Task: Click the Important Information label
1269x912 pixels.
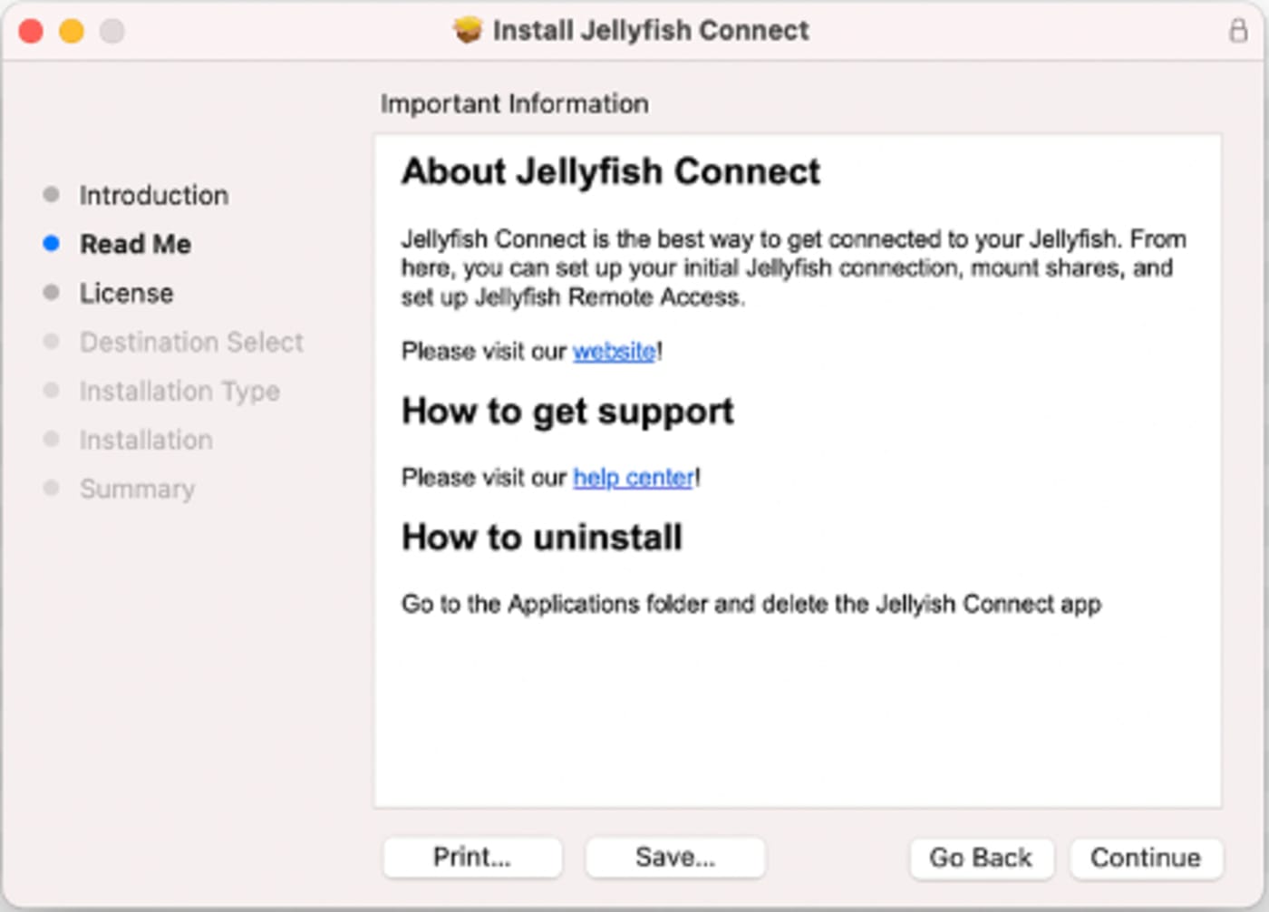Action: pos(514,103)
